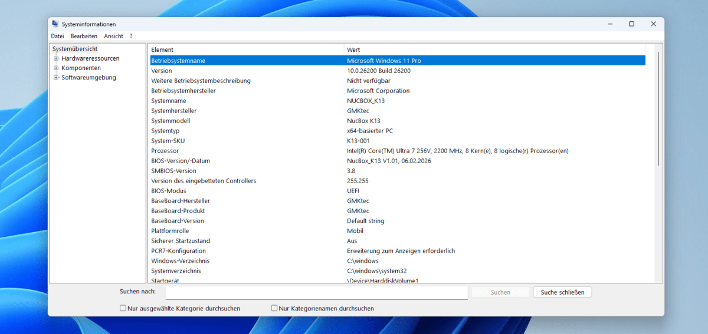Select Komponenten tree item
The height and width of the screenshot is (334, 708).
(81, 68)
